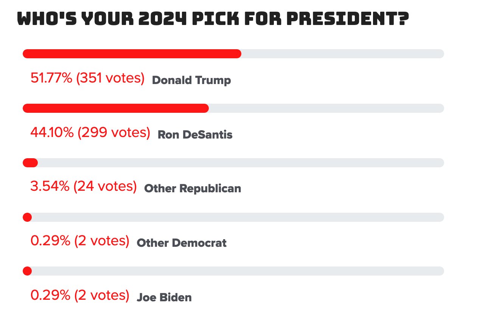Click the gray track of Other Republican's bar
Image resolution: width=488 pixels, height=324 pixels.
[241, 163]
